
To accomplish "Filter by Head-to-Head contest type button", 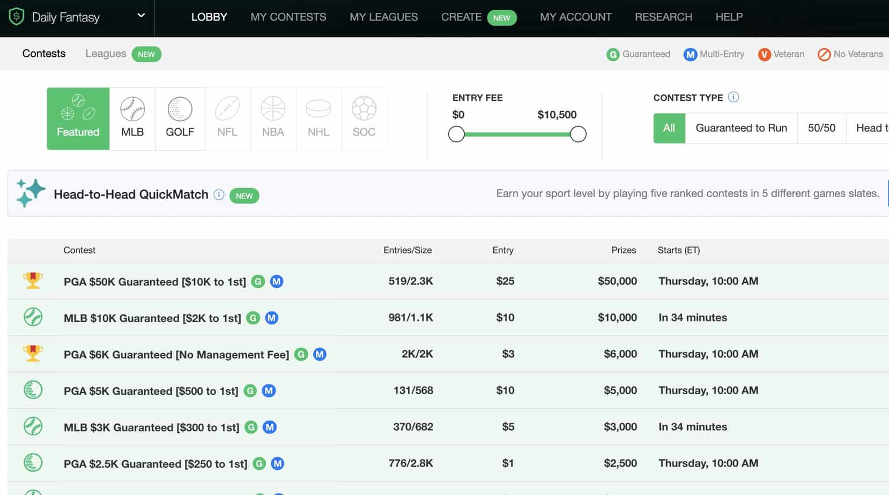I will (868, 128).
